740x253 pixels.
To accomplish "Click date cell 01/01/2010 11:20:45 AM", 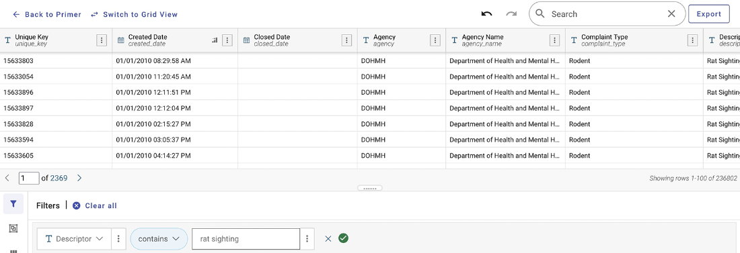I will pyautogui.click(x=175, y=77).
